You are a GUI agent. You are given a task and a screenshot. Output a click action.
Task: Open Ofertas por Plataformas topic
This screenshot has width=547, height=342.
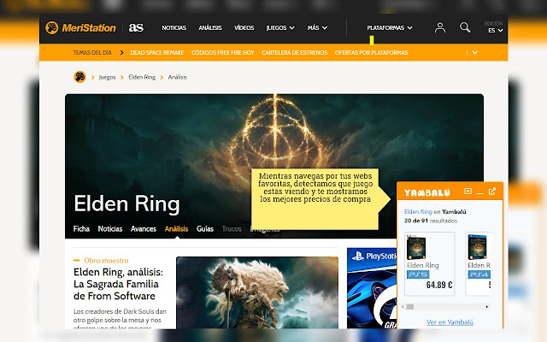click(371, 53)
